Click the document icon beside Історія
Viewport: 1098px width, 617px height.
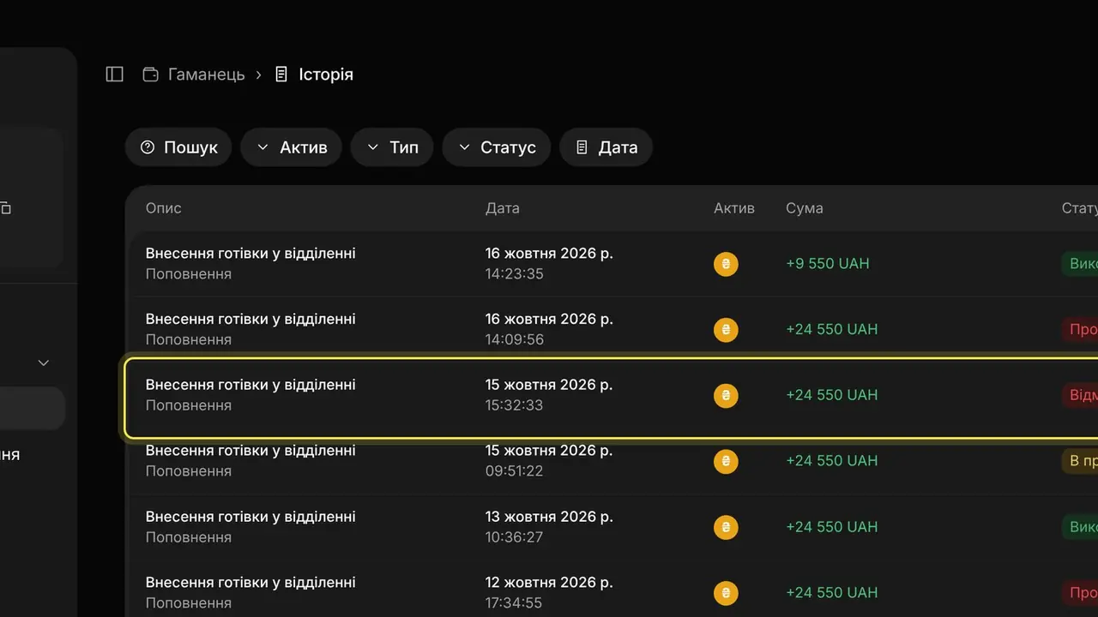tap(281, 75)
